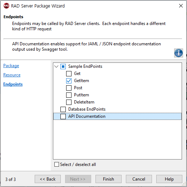The height and width of the screenshot is (187, 187).
Task: Select the API Documentation row label
Action: click(x=87, y=116)
